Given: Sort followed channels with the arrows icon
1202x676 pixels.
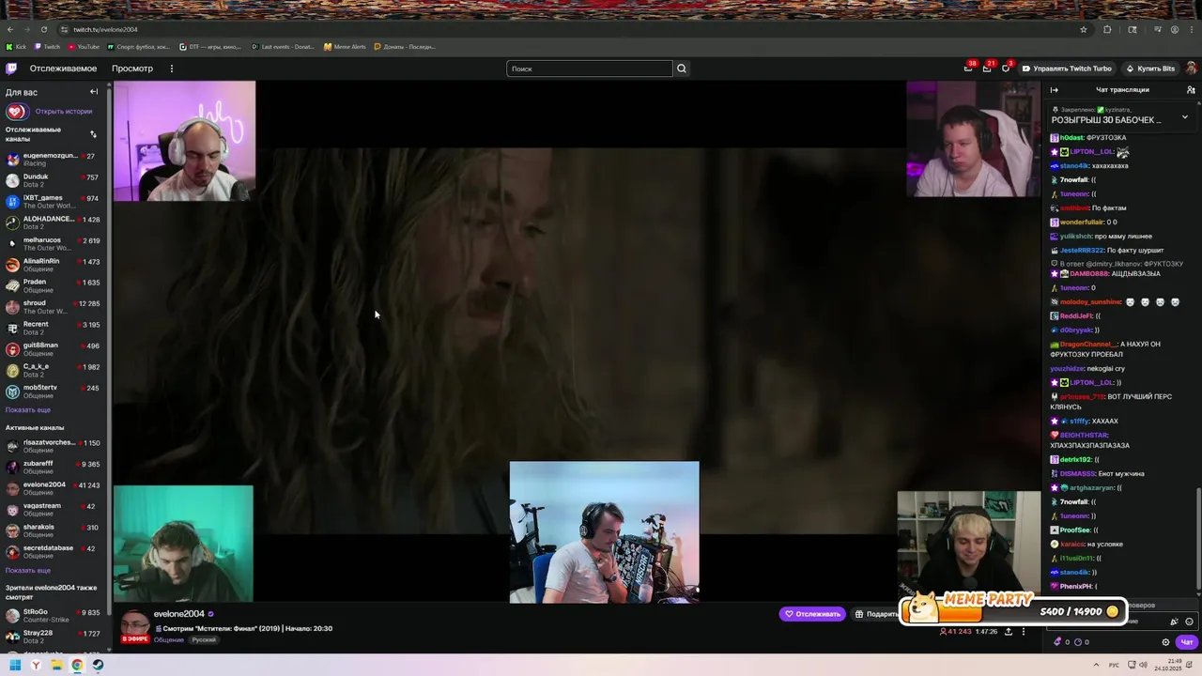Looking at the screenshot, I should [93, 134].
